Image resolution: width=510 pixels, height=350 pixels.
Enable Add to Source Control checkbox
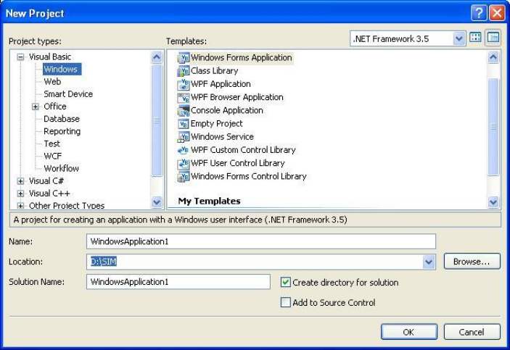pyautogui.click(x=286, y=303)
